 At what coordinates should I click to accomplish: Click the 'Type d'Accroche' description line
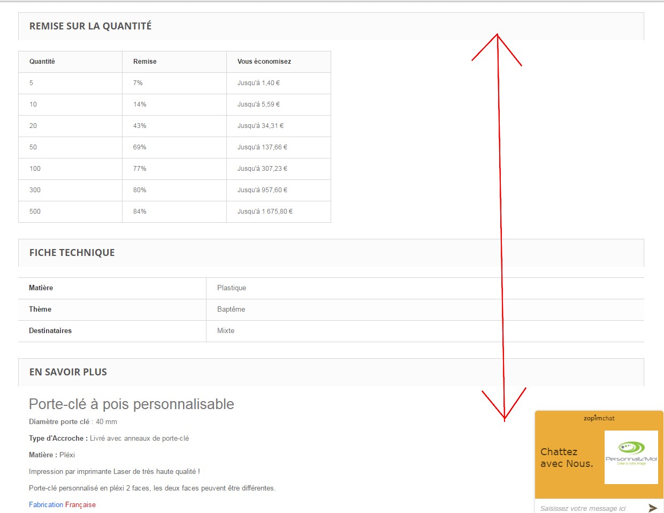(109, 439)
